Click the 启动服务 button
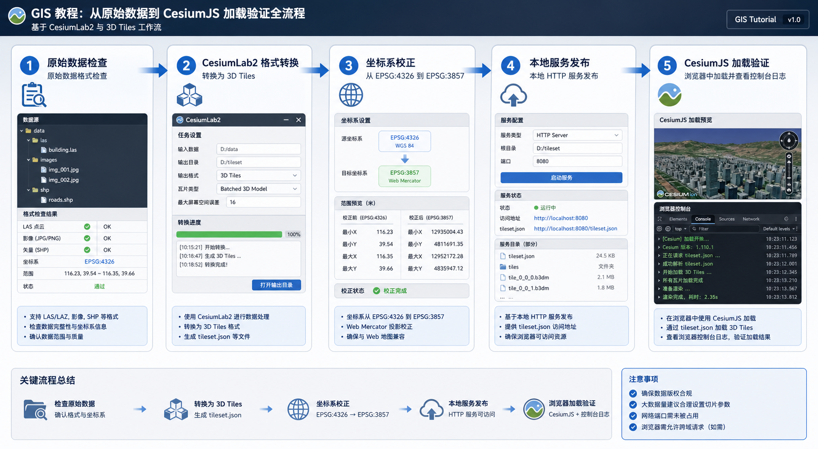This screenshot has height=449, width=818. [561, 178]
